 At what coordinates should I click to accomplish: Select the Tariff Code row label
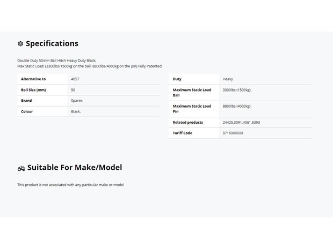(x=183, y=133)
